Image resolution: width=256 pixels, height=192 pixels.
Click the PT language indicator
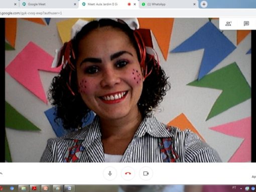tap(234, 187)
